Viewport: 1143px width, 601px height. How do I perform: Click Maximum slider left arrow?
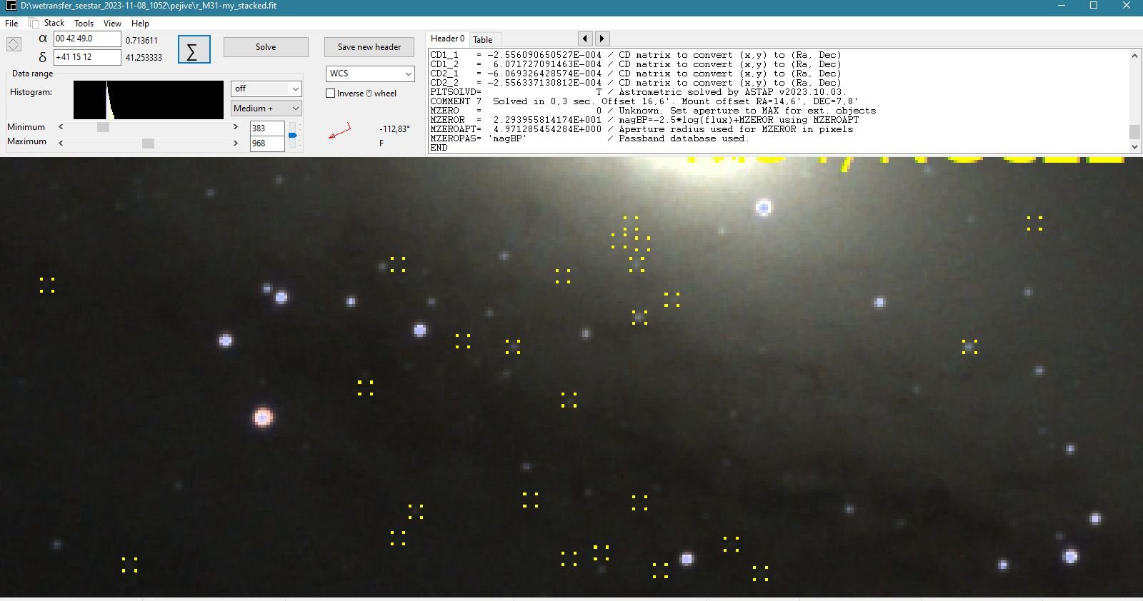61,143
